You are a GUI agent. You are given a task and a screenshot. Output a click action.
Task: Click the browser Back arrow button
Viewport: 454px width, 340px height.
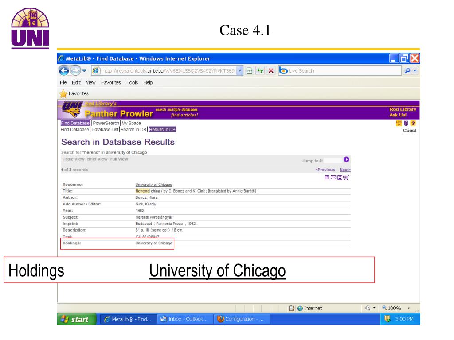[x=64, y=70]
